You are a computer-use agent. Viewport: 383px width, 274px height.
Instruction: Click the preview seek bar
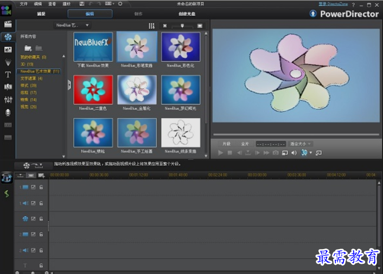click(x=296, y=134)
